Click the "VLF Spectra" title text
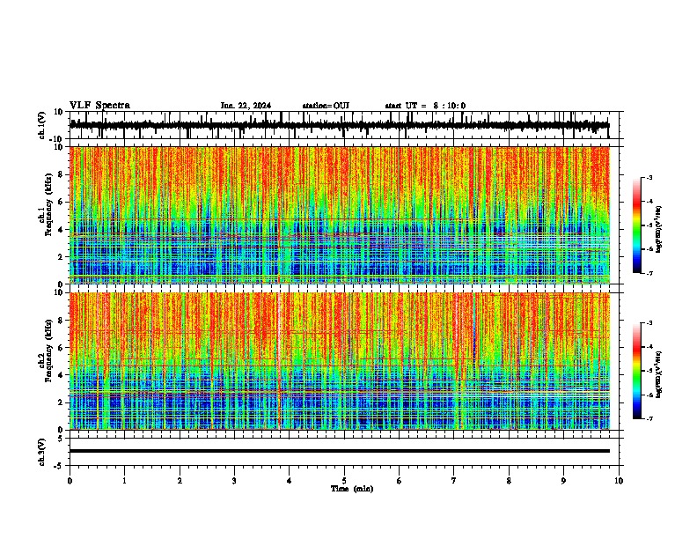This screenshot has height=539, width=697. pyautogui.click(x=100, y=106)
